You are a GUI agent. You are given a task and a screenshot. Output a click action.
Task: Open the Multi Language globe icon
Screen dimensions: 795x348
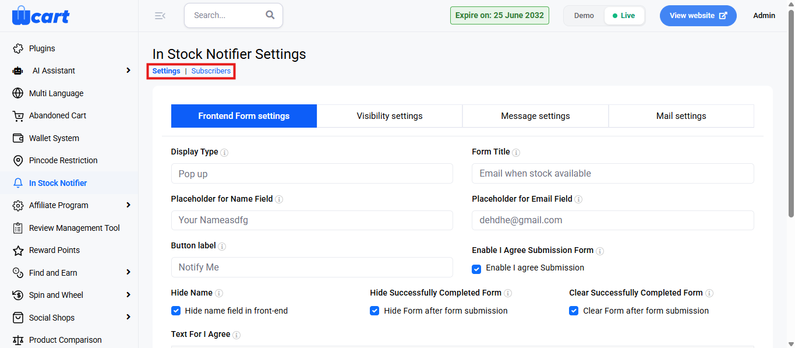[x=18, y=93]
